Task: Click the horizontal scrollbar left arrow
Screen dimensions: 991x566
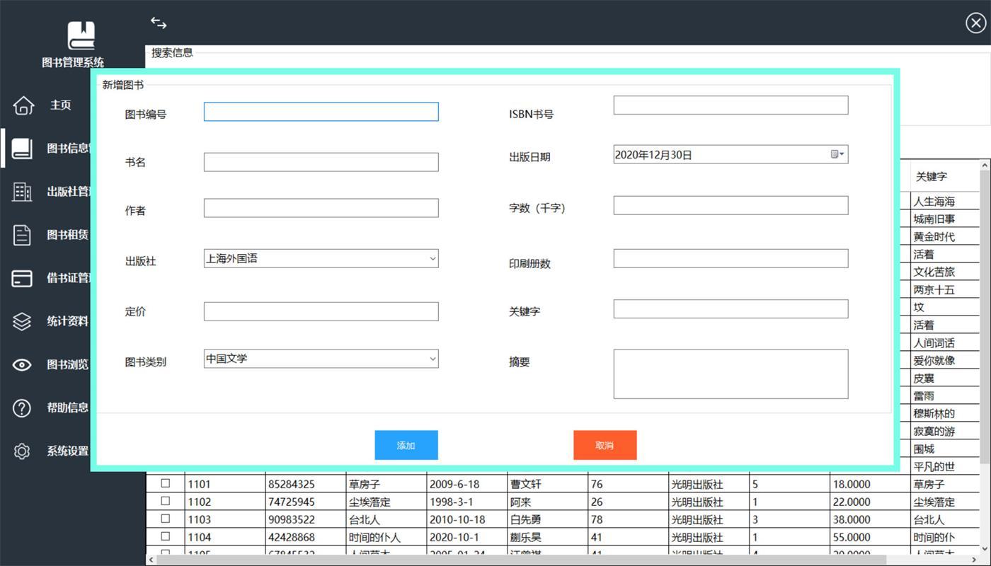Action: 151,560
